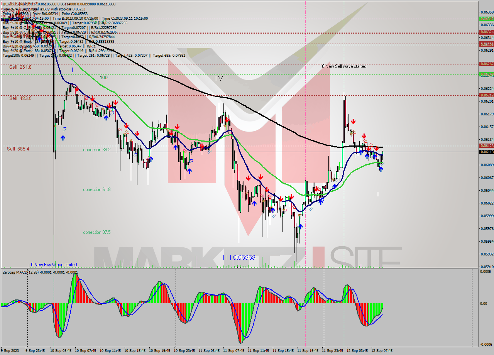Screen dimensions: 494x355
Task: Click the MACD scale value 0.0005
Action: tap(486, 271)
